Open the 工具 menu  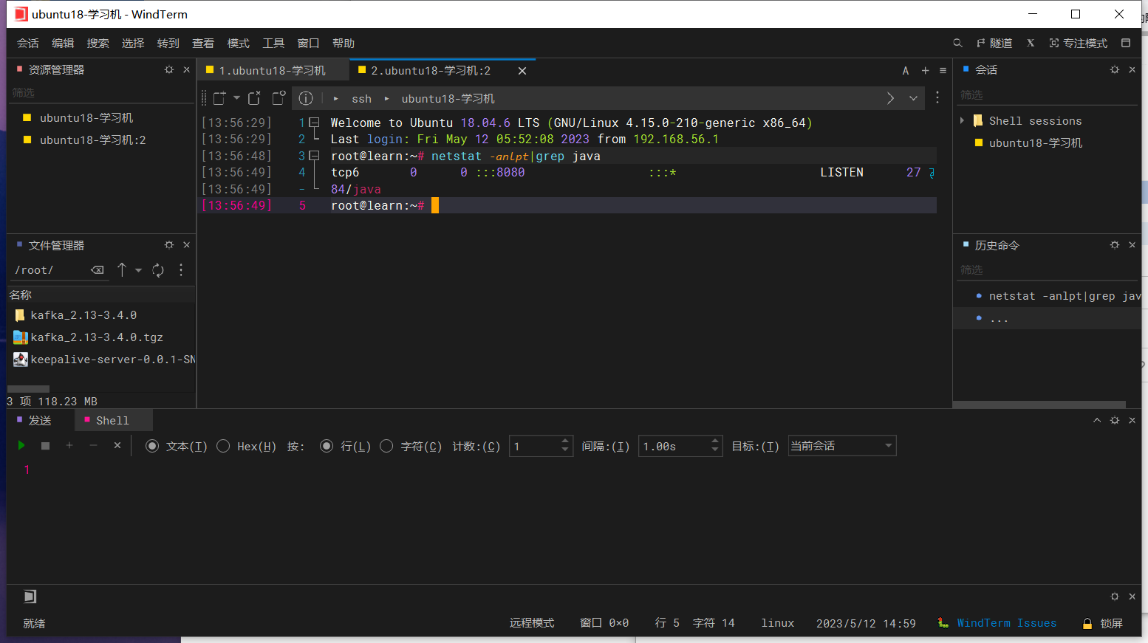[x=273, y=43]
